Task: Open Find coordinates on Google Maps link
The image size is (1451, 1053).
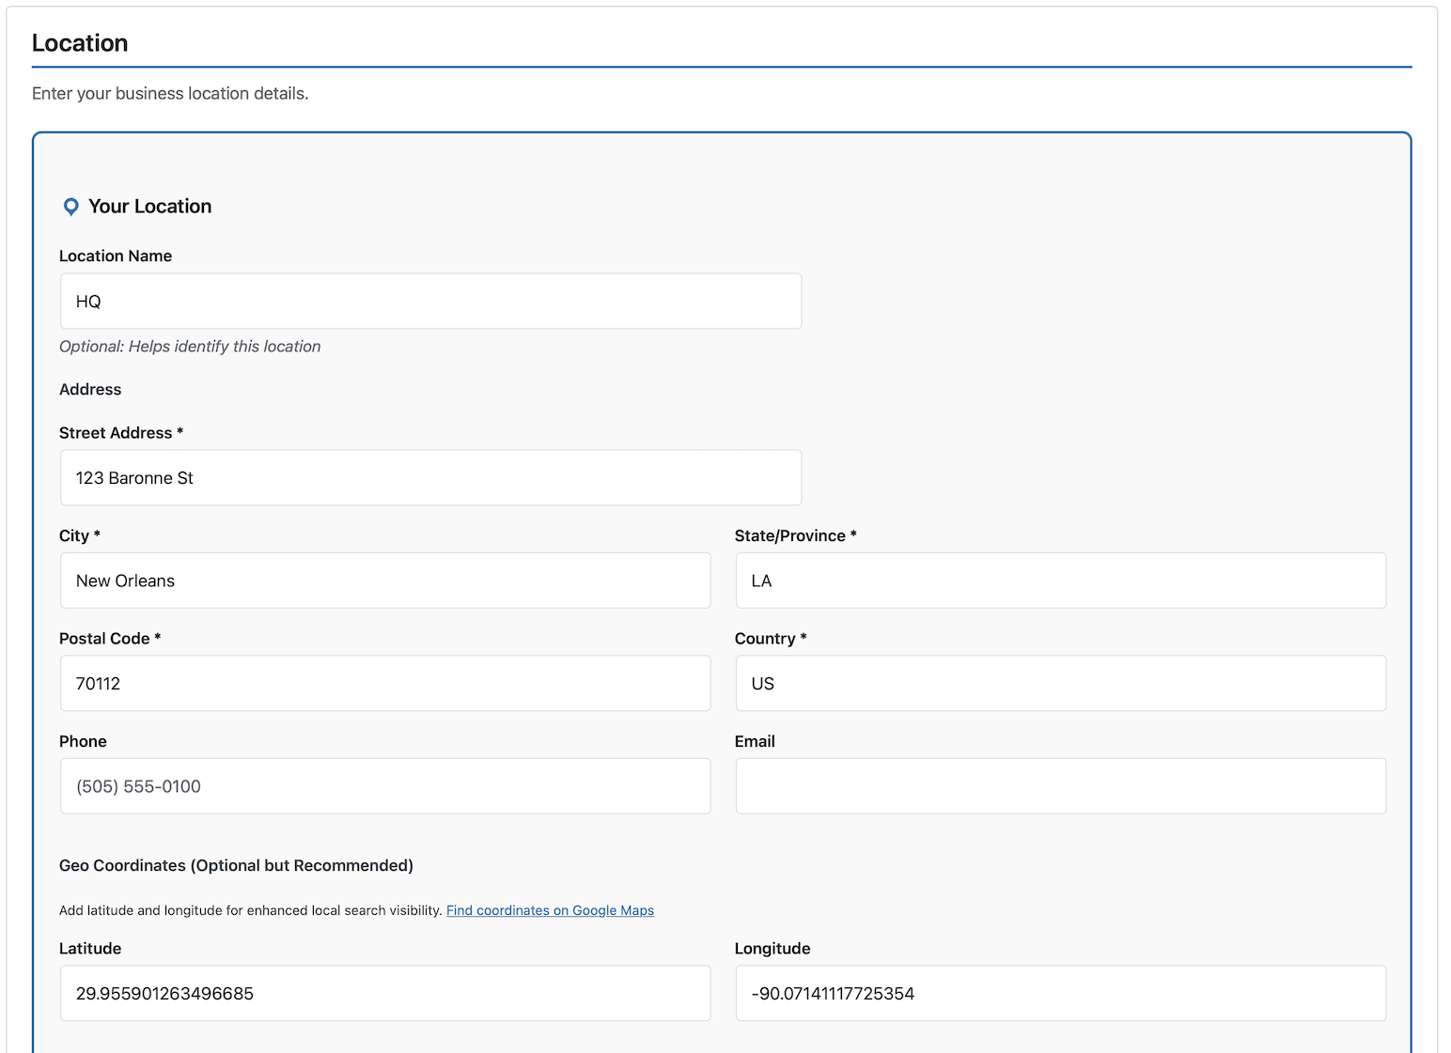Action: [x=550, y=910]
